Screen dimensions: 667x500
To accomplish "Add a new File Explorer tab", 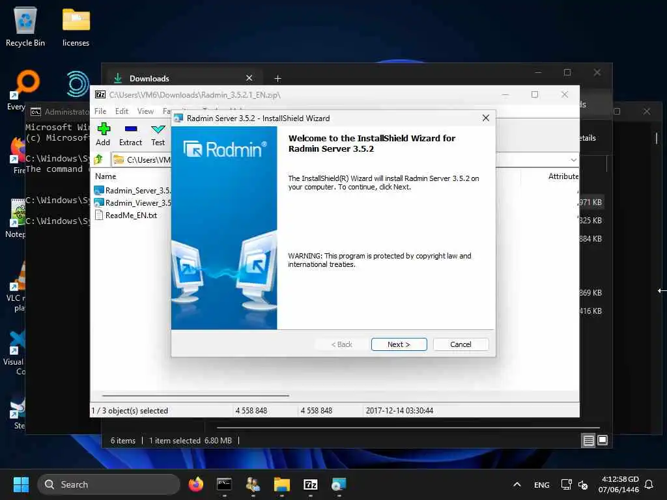I will click(x=277, y=78).
